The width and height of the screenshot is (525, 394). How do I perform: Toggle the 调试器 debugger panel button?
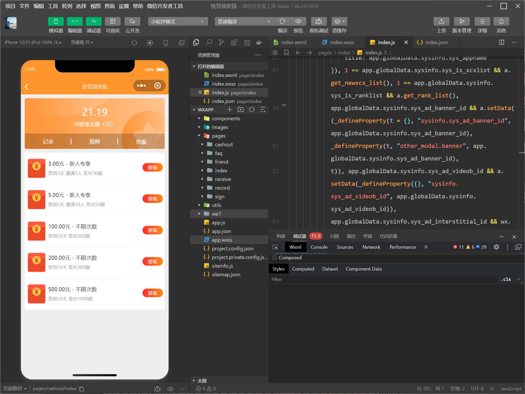click(94, 21)
